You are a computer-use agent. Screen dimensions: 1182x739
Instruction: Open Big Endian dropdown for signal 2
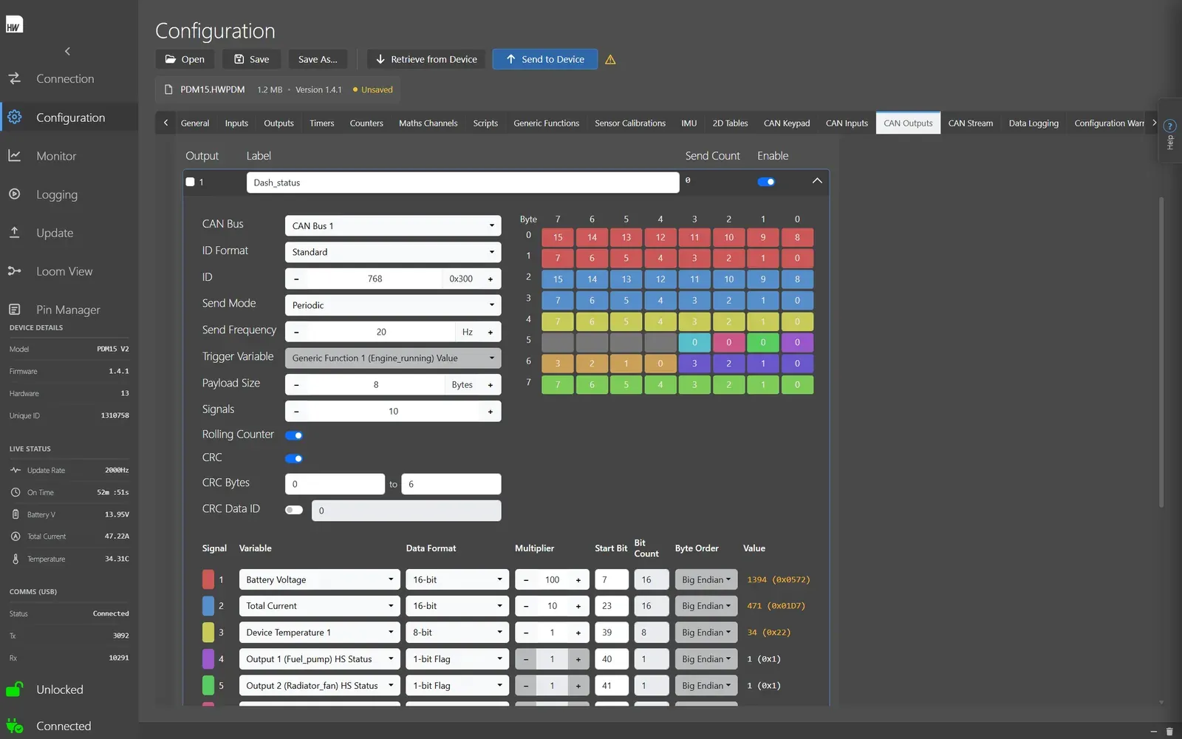pyautogui.click(x=706, y=606)
